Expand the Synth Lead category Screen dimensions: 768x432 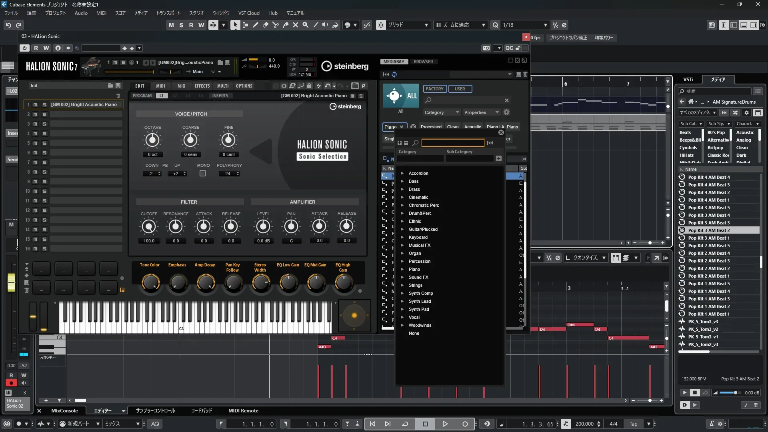point(402,301)
